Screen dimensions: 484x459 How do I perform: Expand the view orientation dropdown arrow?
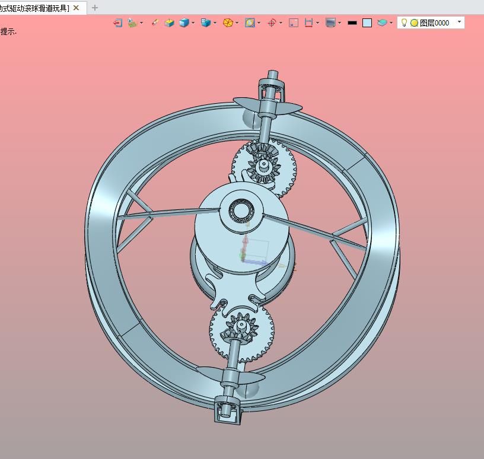coord(215,23)
